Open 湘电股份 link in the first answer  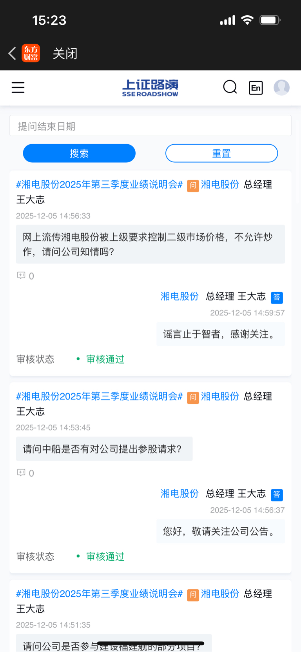pos(180,296)
